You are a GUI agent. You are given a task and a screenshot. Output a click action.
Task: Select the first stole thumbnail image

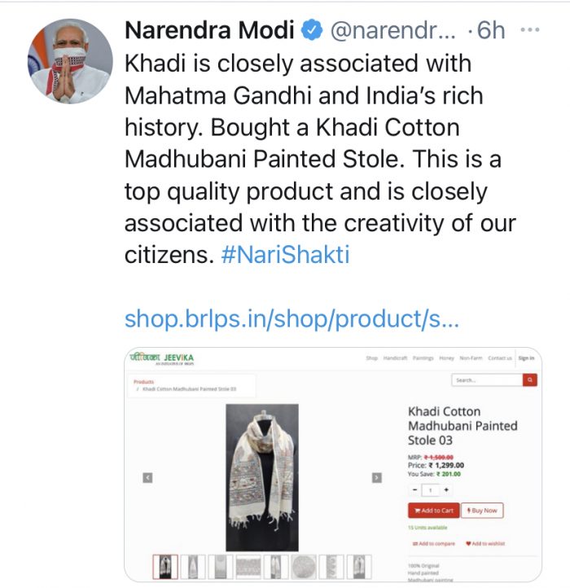coord(165,566)
